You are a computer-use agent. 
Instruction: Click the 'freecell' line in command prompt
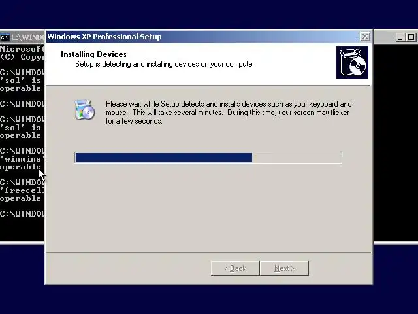tap(23, 190)
